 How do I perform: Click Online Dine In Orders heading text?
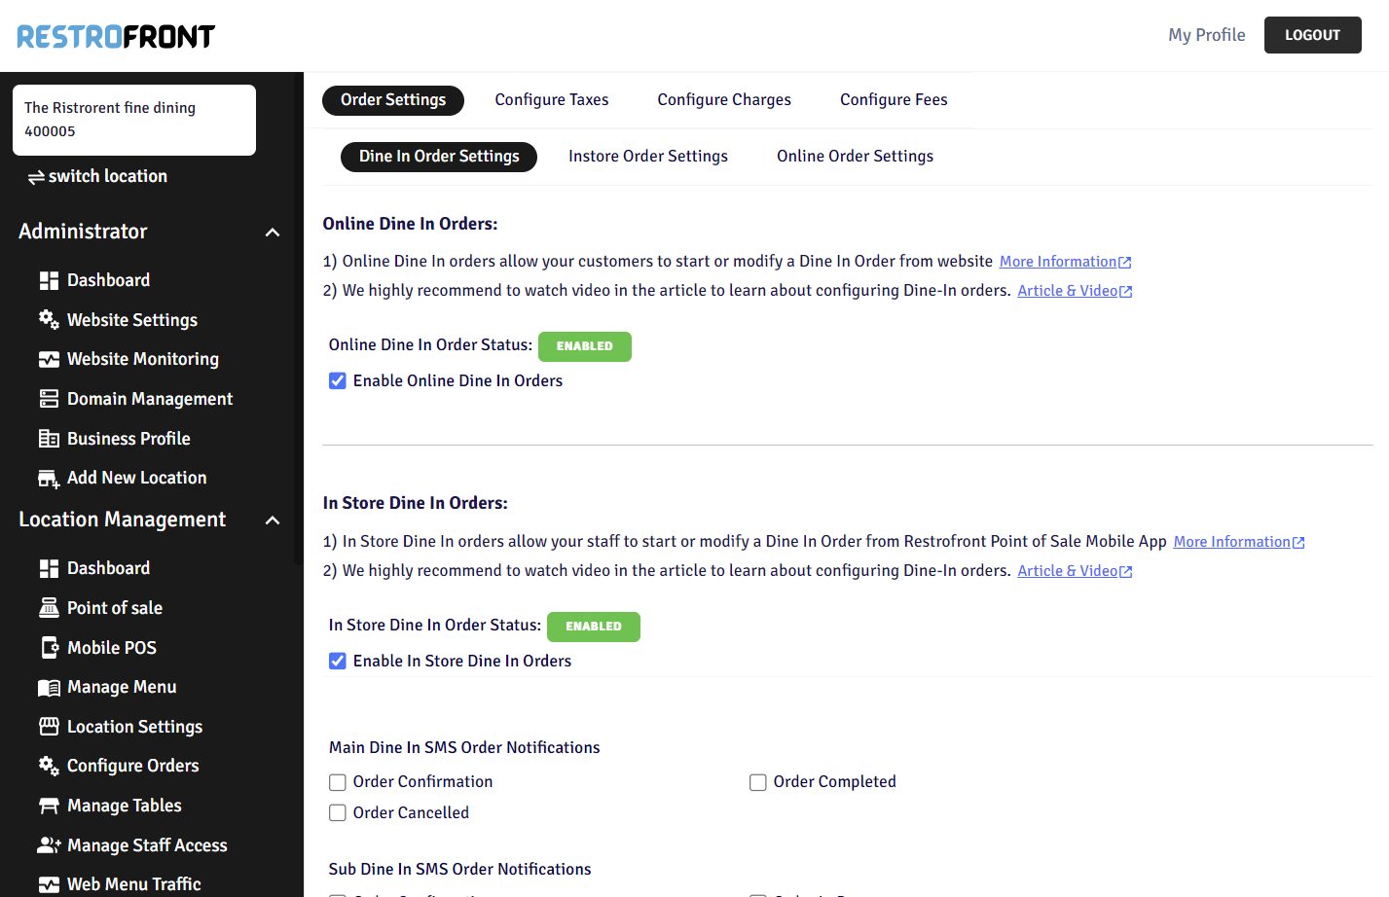(410, 224)
